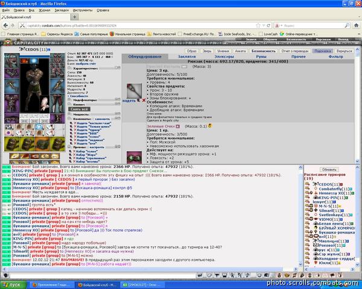Clear chat with the eraser icon
Image resolution: width=362 pixels, height=289 pixels.
(x=209, y=275)
